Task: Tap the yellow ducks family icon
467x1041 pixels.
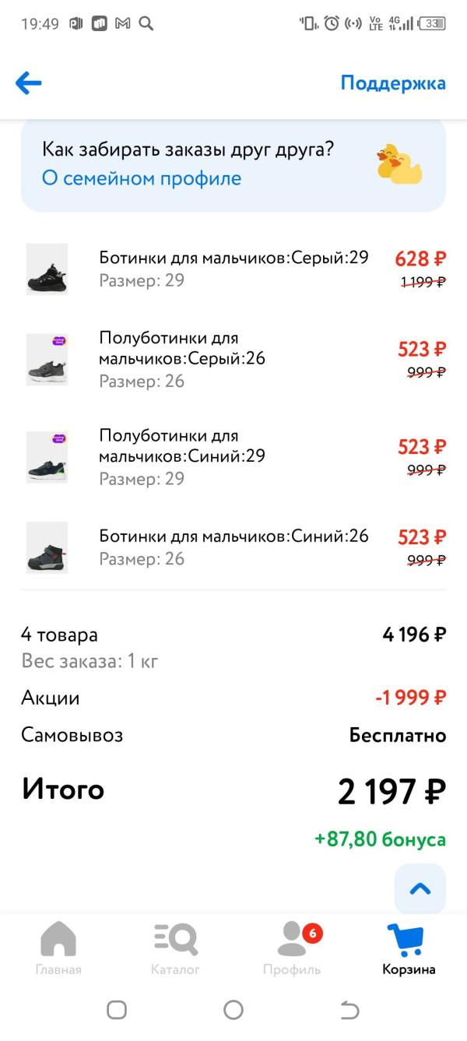Action: tap(399, 164)
